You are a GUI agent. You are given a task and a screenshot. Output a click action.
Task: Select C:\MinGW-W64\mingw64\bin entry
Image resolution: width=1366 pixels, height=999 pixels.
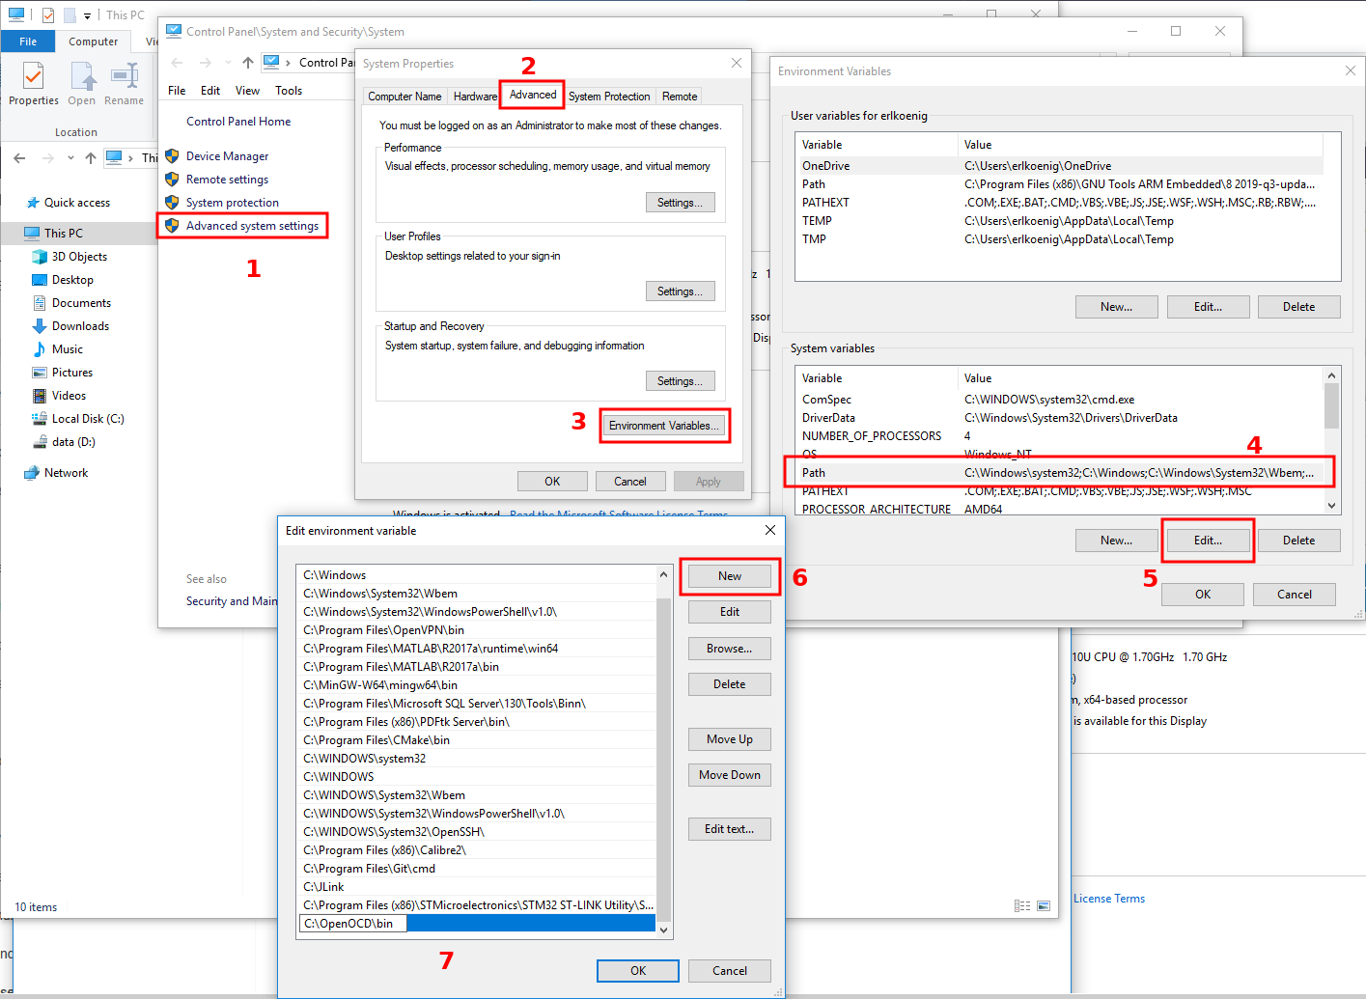477,685
